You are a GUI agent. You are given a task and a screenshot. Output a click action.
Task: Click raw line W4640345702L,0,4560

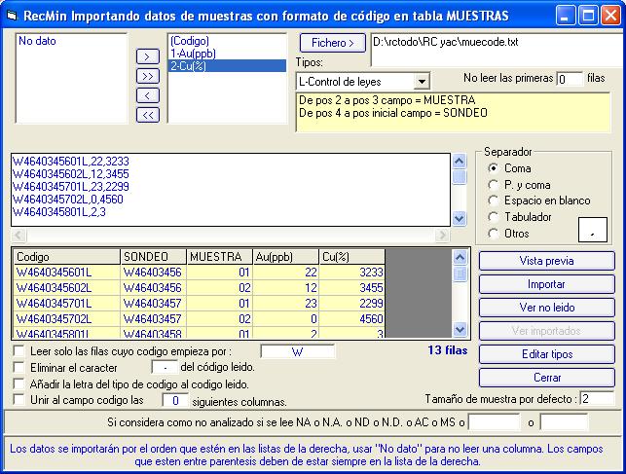point(68,200)
